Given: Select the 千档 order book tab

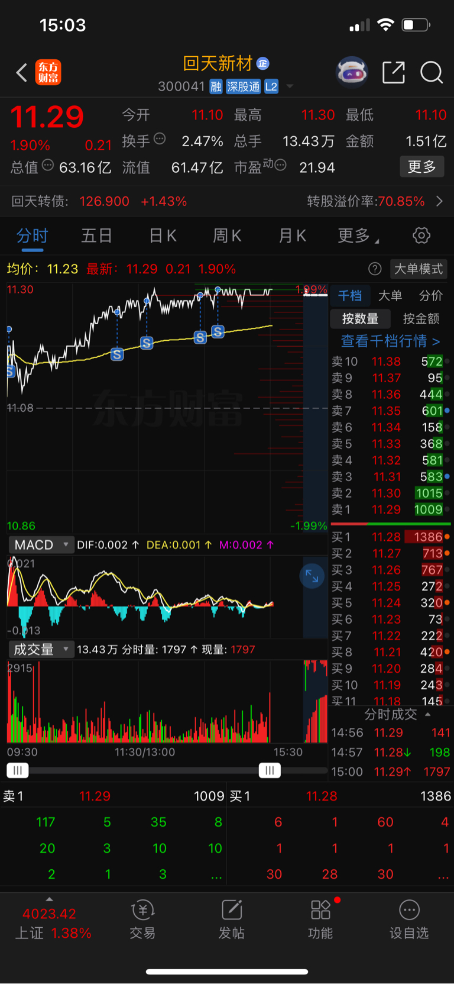Looking at the screenshot, I should 350,295.
